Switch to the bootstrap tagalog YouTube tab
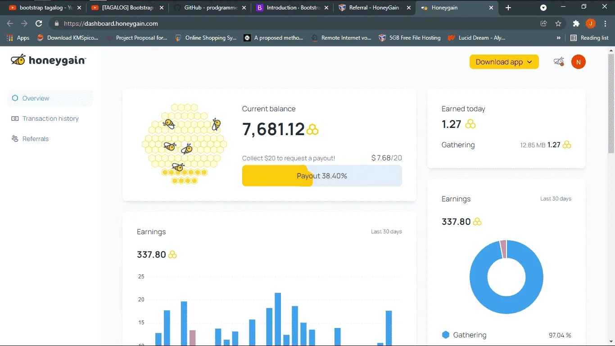615x346 pixels. (x=45, y=8)
